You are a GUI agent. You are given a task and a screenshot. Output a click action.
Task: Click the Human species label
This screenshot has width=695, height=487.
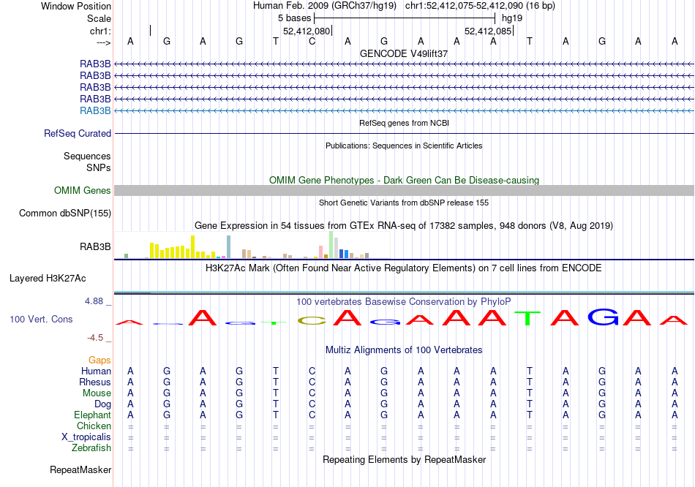point(96,371)
